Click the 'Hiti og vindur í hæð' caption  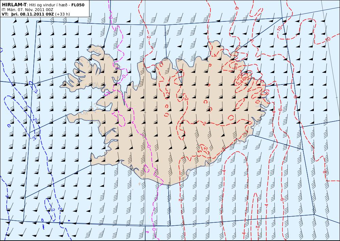[49, 5]
